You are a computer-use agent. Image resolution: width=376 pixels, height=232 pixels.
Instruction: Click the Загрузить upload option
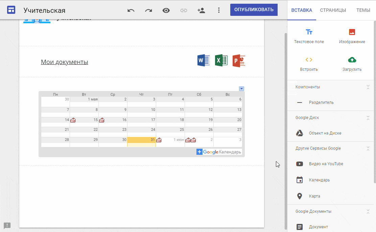(x=352, y=64)
